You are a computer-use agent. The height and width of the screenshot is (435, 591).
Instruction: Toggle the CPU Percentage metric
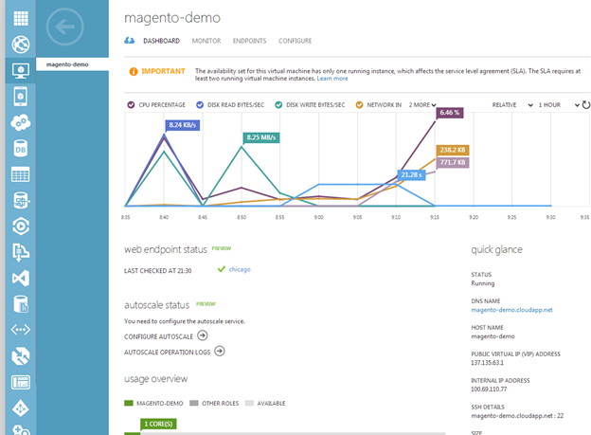pos(158,104)
